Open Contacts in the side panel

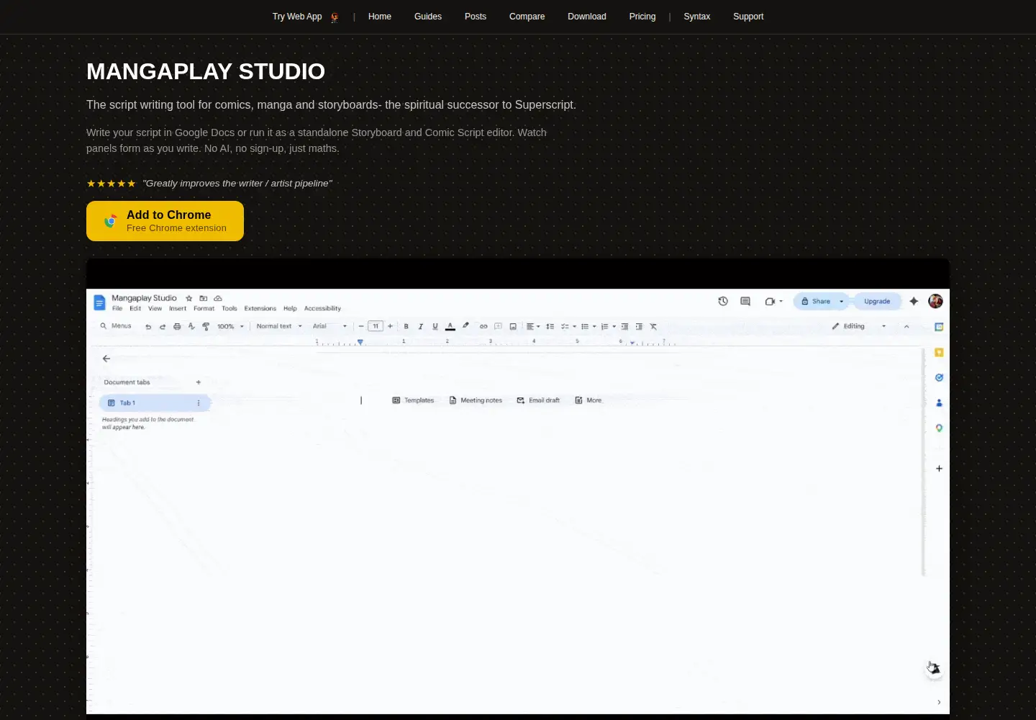point(939,402)
